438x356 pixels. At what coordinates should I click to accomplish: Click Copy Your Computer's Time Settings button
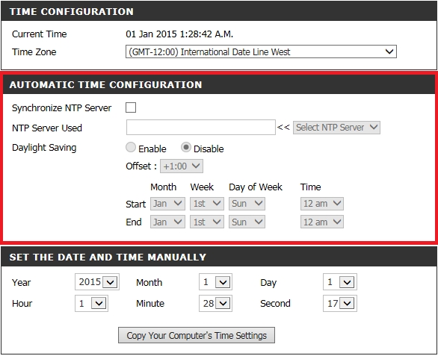tap(197, 335)
